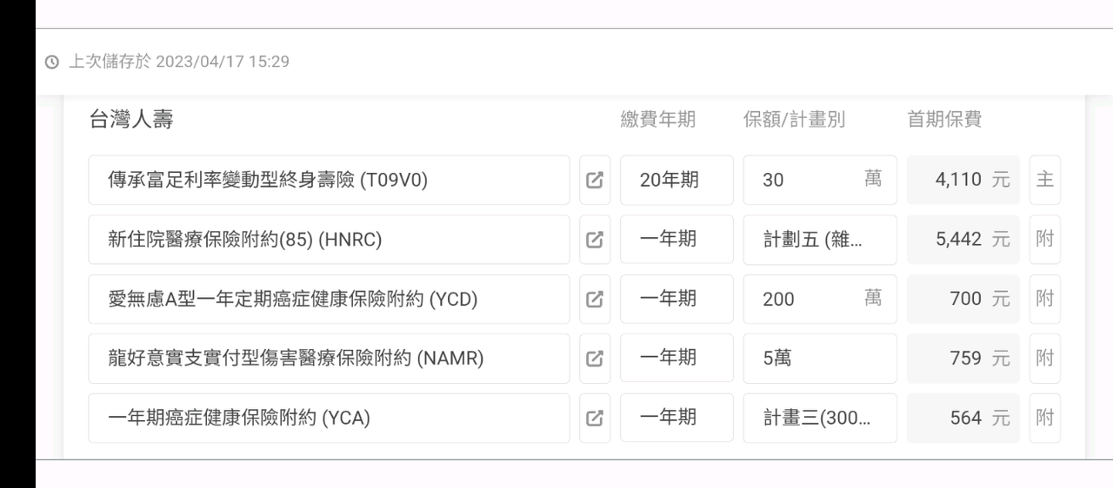The width and height of the screenshot is (1113, 488).
Task: Open external link for 愛無慮A型癌症健康保險附約 (YCD)
Action: pos(595,299)
